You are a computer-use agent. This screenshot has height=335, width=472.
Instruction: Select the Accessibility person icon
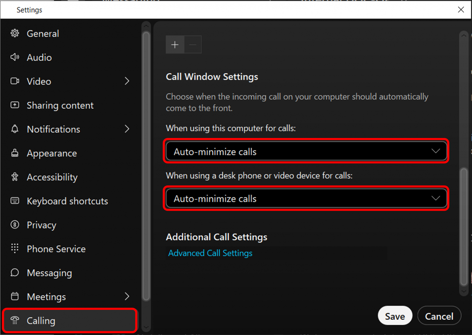(14, 177)
